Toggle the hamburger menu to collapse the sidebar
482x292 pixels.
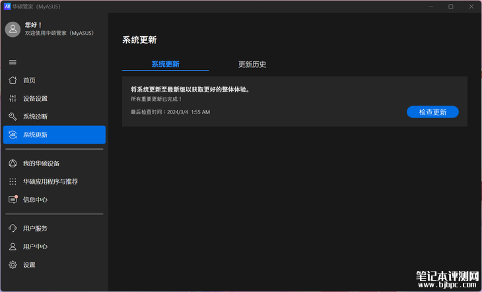pos(13,62)
